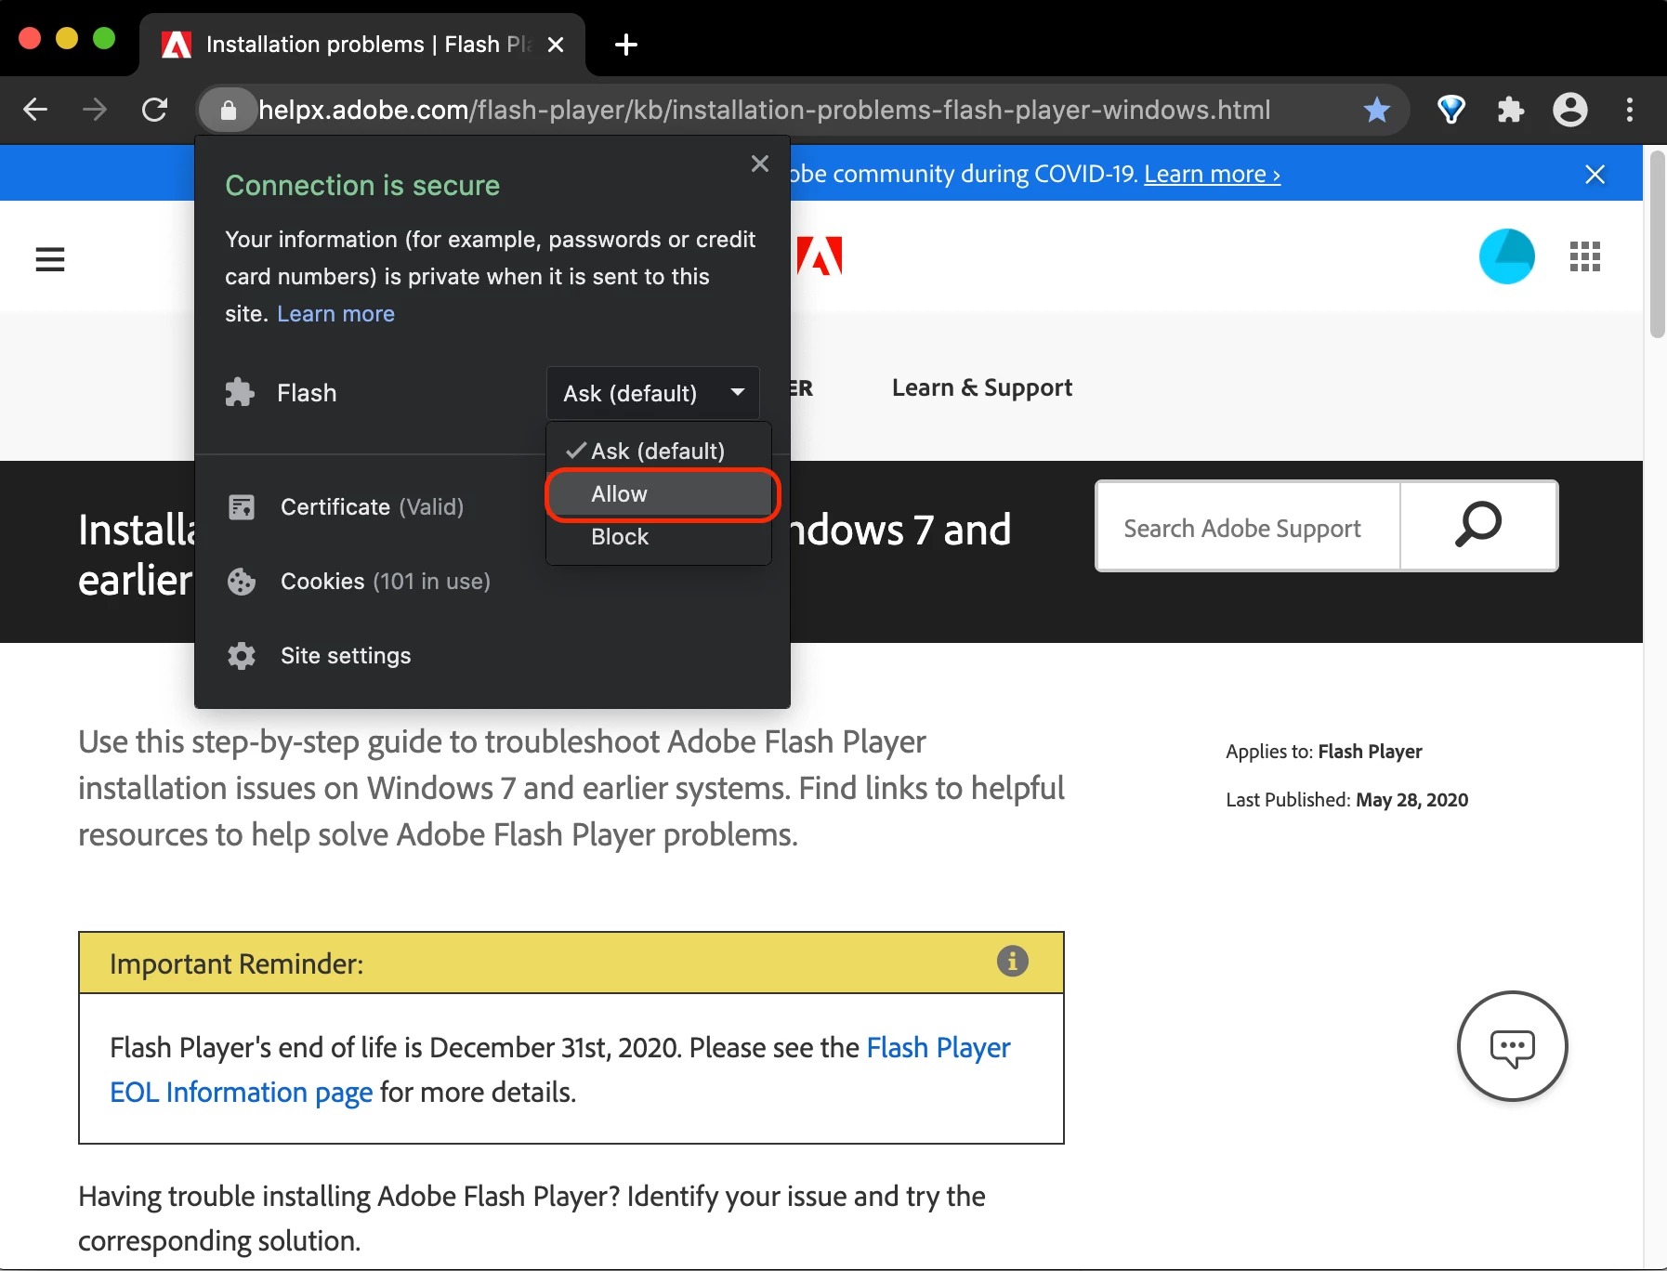Click the page vertical scrollbar

[1657, 245]
